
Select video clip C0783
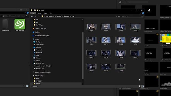click(x=135, y=28)
